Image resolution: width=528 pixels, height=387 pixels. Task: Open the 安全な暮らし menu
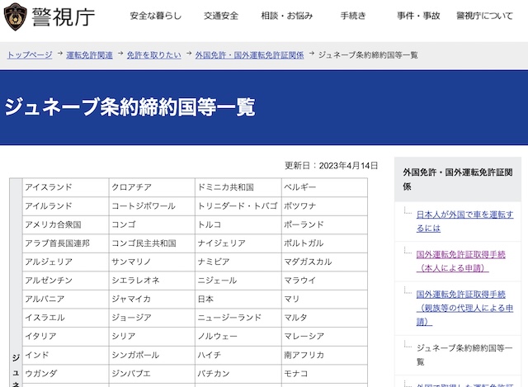coord(156,16)
